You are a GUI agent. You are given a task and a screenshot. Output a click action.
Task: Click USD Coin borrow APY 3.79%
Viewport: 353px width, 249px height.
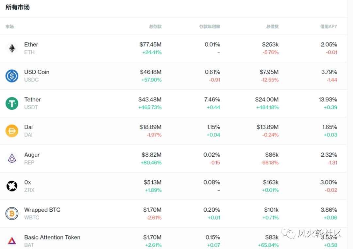329,72
